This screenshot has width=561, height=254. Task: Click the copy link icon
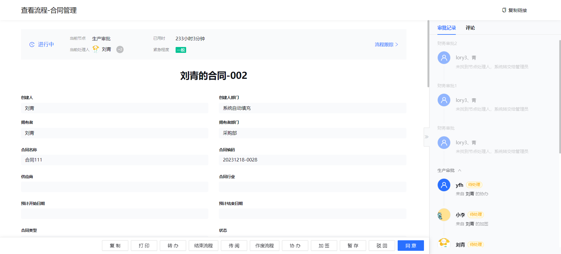(504, 10)
